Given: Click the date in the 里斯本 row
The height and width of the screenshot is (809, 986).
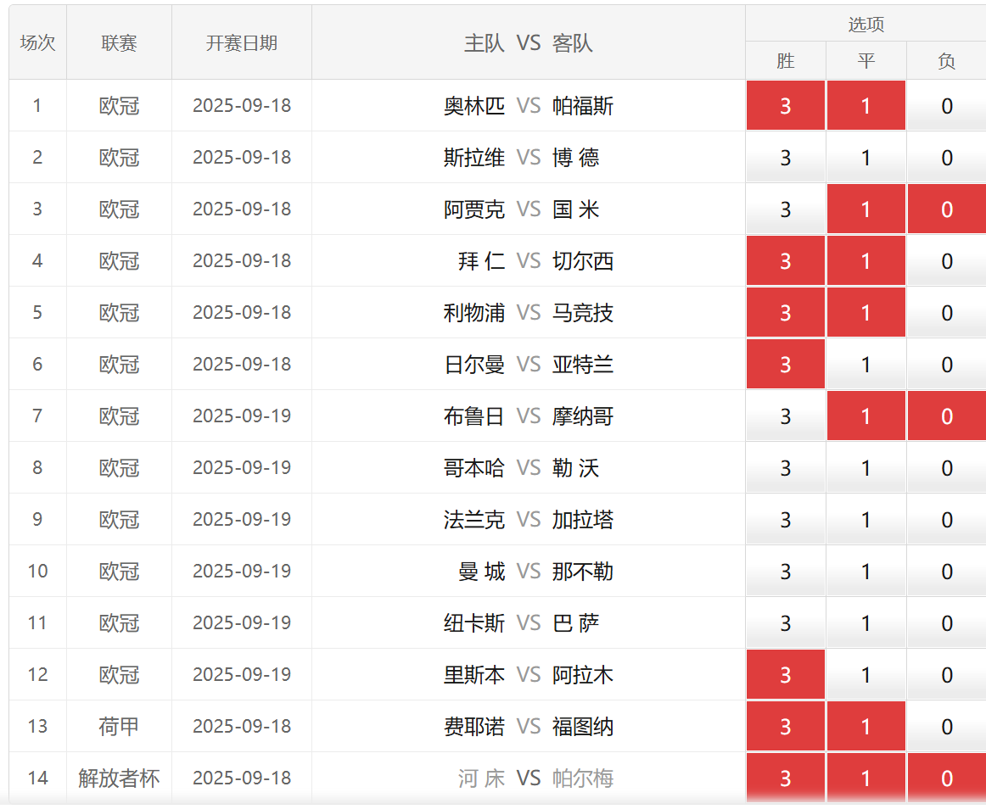Looking at the screenshot, I should click(x=242, y=674).
